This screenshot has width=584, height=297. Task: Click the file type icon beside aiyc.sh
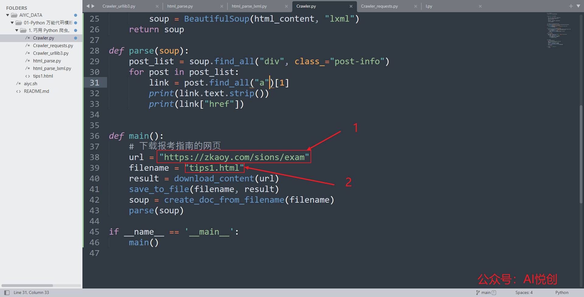click(18, 84)
